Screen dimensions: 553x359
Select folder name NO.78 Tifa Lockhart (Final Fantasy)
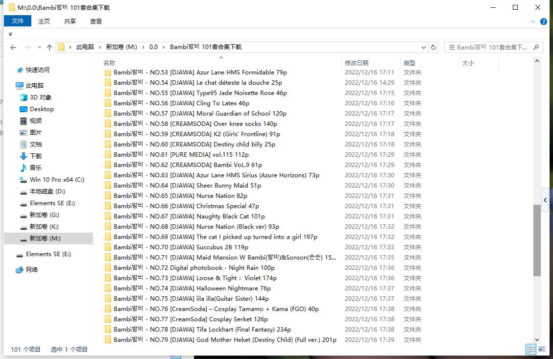point(202,330)
